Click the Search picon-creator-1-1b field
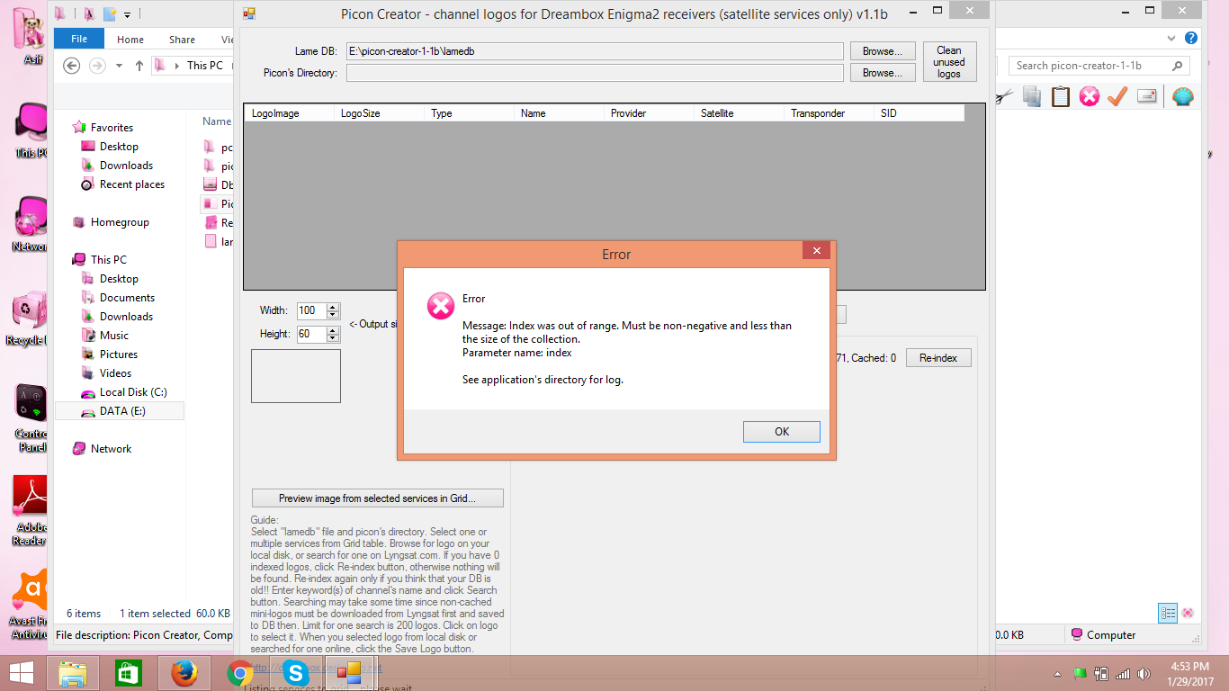 pos(1091,66)
